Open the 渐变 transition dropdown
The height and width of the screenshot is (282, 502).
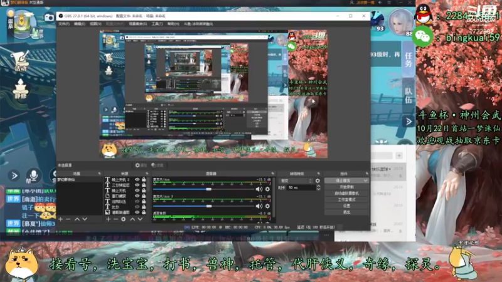point(295,181)
